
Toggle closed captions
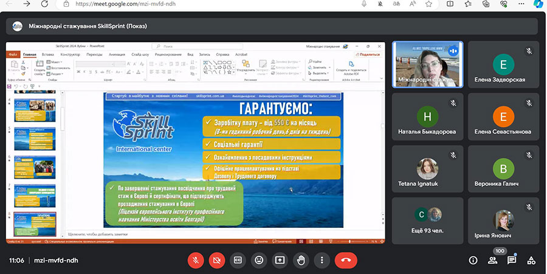(x=238, y=260)
